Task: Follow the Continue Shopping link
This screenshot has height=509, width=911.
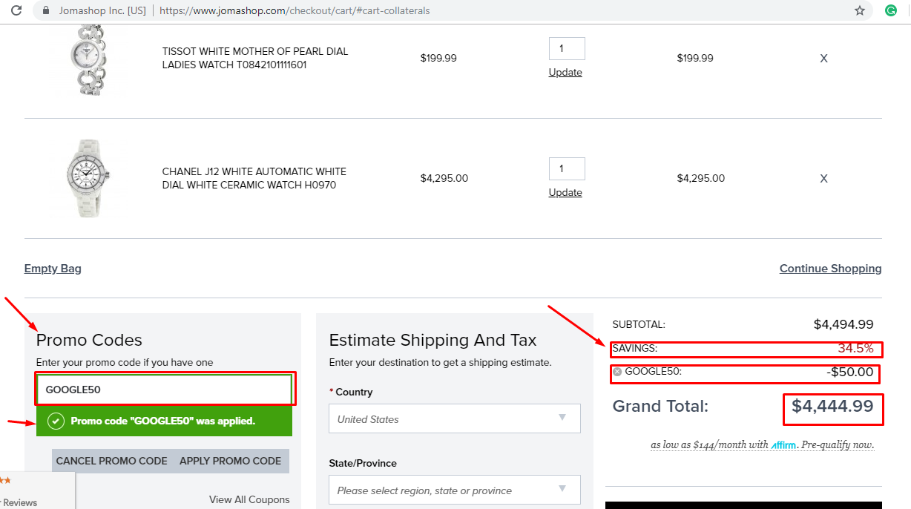Action: tap(831, 269)
